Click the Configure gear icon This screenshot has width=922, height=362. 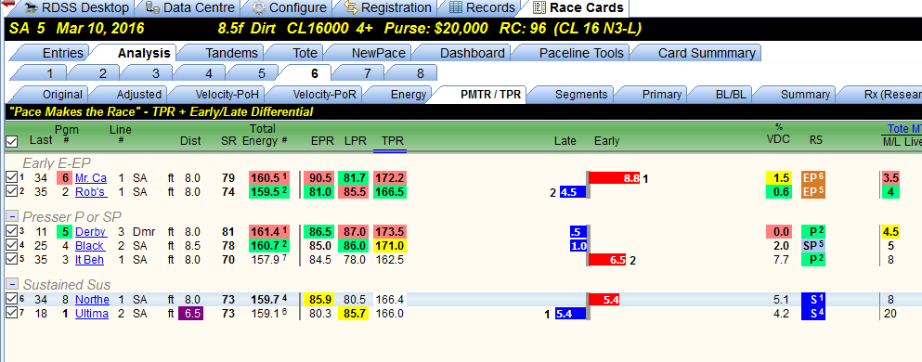(x=258, y=7)
